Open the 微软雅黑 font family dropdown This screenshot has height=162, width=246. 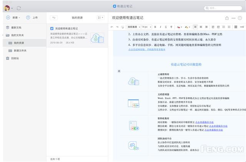tap(134, 27)
